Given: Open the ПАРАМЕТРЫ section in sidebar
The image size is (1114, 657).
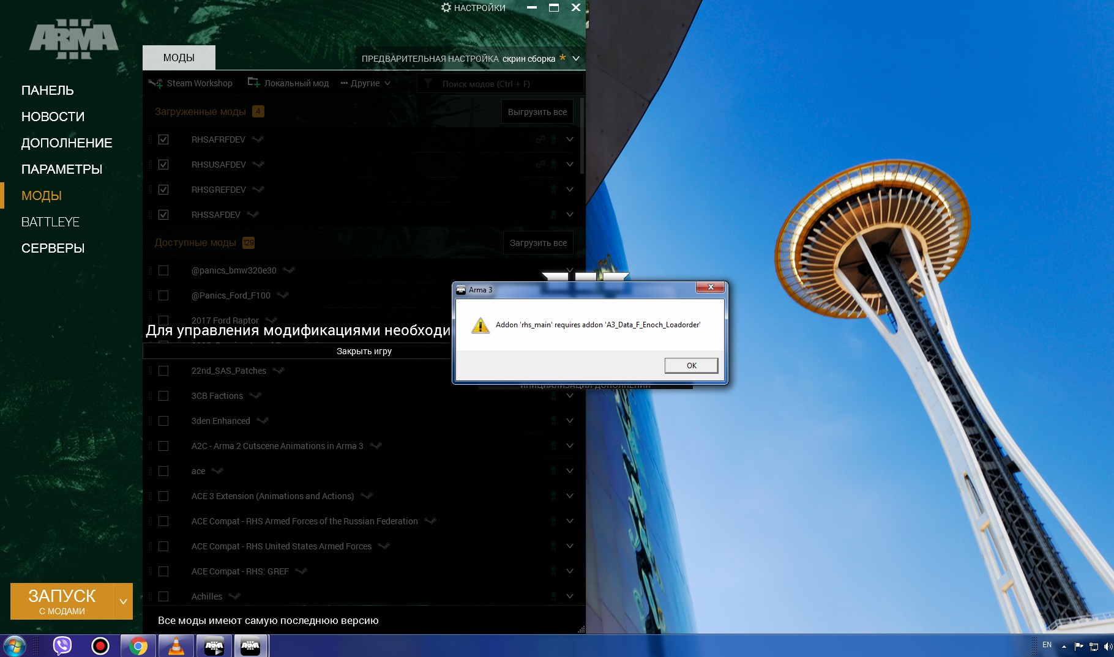Looking at the screenshot, I should point(62,169).
